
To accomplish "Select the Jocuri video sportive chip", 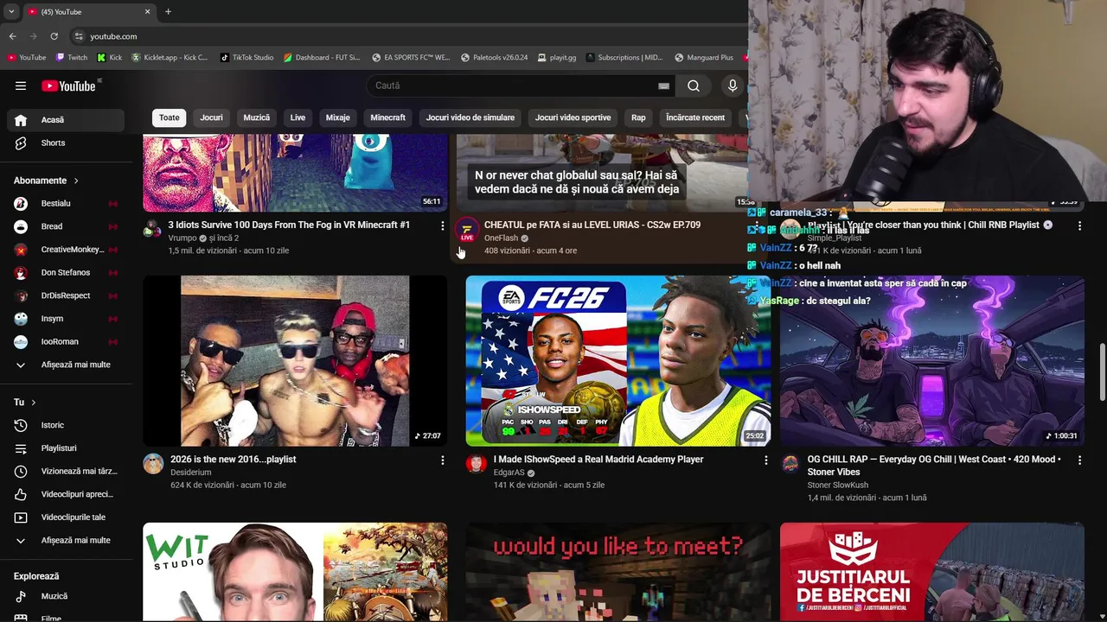I will pos(573,117).
